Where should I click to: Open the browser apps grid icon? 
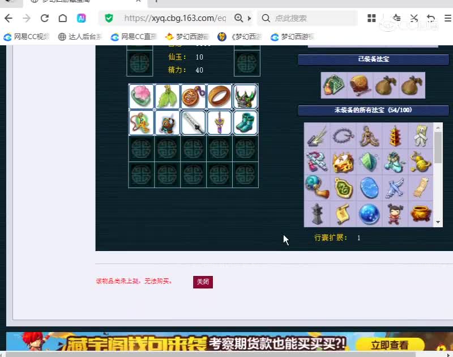[371, 18]
